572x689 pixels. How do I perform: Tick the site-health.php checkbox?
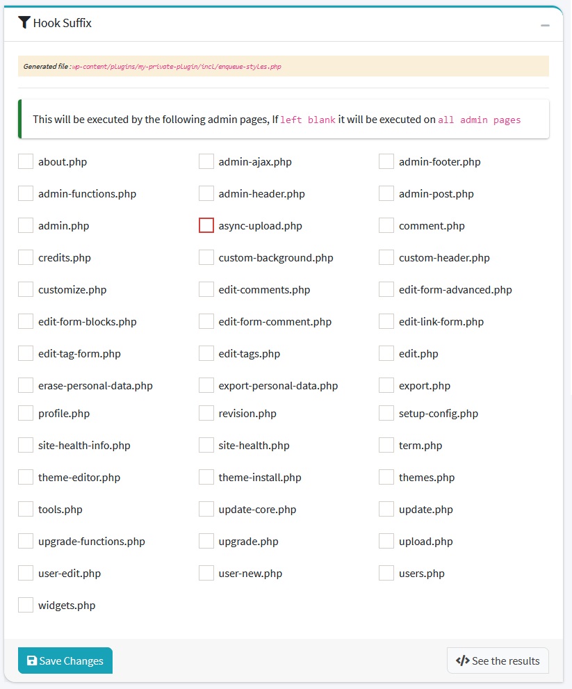point(206,446)
